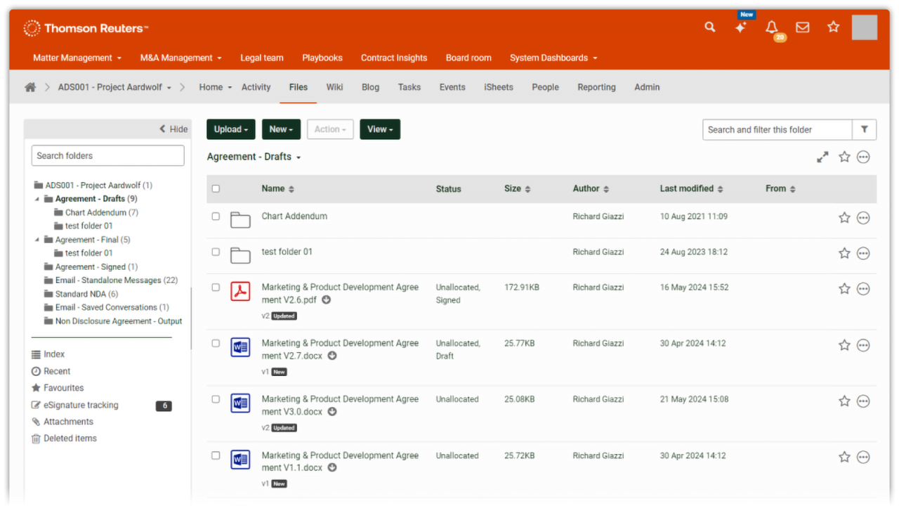Image resolution: width=899 pixels, height=506 pixels.
Task: Open the Upload dropdown menu
Action: coord(230,129)
